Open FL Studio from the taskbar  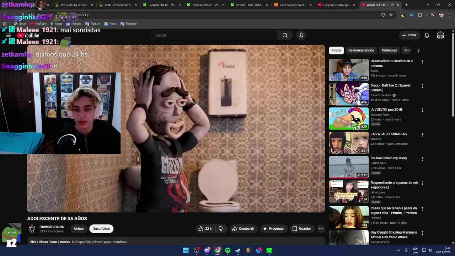pos(248,250)
